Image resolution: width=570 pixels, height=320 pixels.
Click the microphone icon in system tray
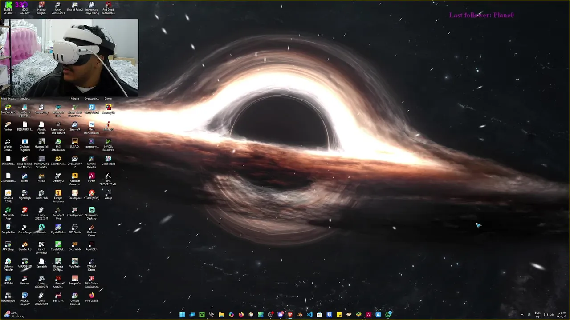click(529, 315)
